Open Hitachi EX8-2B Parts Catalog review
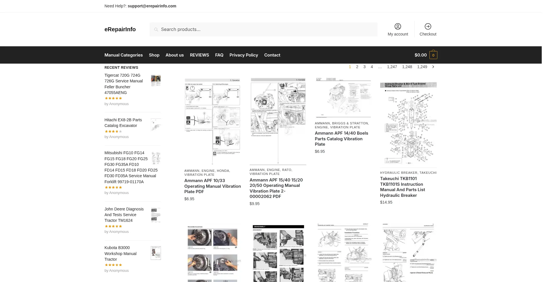 point(123,123)
